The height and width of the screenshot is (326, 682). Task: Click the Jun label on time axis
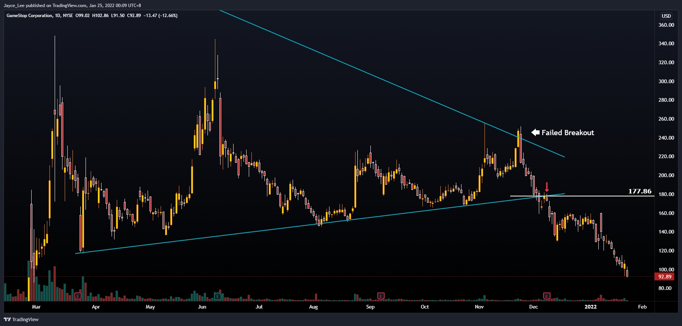[x=202, y=307]
